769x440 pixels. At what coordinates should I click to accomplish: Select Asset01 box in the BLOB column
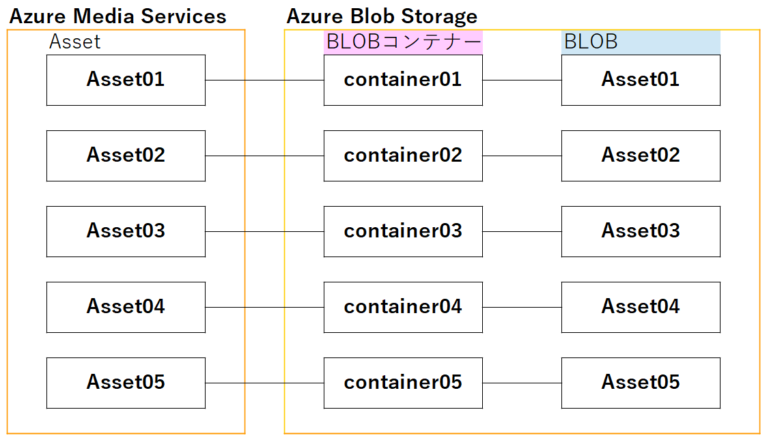coord(641,80)
